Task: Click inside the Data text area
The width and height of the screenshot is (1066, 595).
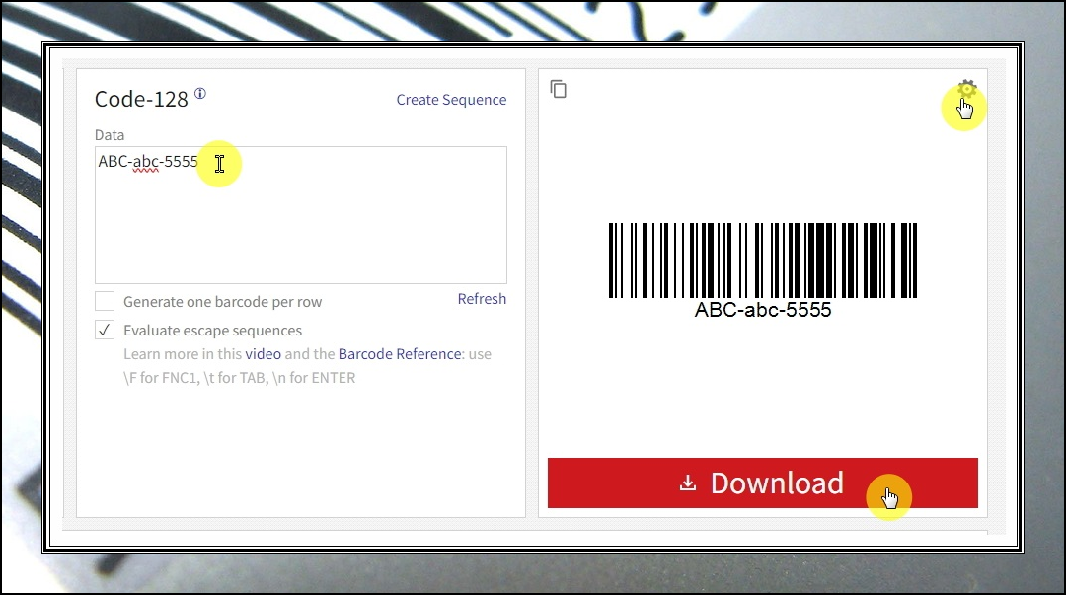Action: pos(300,215)
